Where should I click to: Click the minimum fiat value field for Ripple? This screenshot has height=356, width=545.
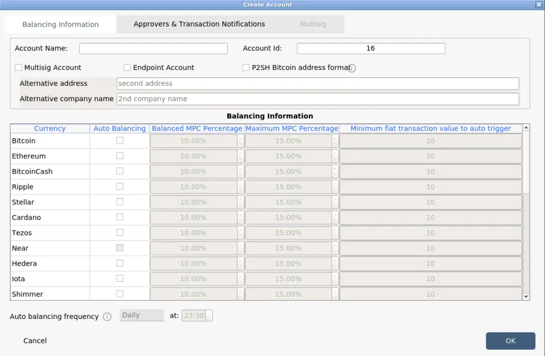click(431, 186)
